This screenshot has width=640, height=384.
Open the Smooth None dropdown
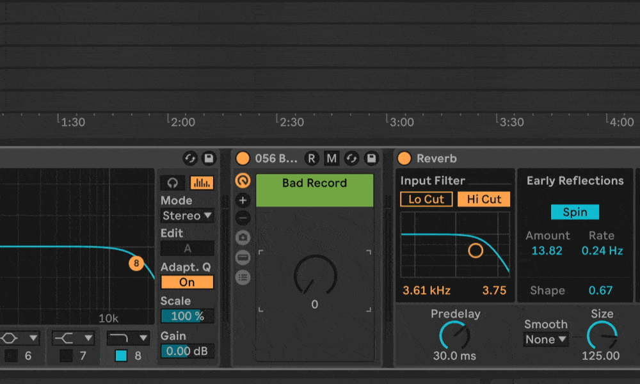tap(546, 339)
